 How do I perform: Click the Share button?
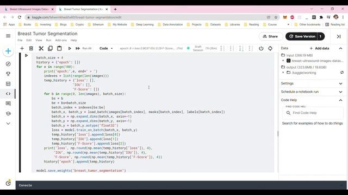(271, 36)
